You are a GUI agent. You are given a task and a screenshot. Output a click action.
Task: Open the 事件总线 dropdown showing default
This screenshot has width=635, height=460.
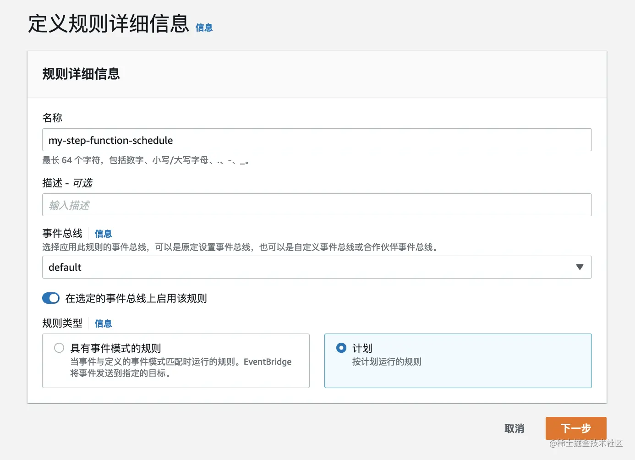(x=317, y=267)
